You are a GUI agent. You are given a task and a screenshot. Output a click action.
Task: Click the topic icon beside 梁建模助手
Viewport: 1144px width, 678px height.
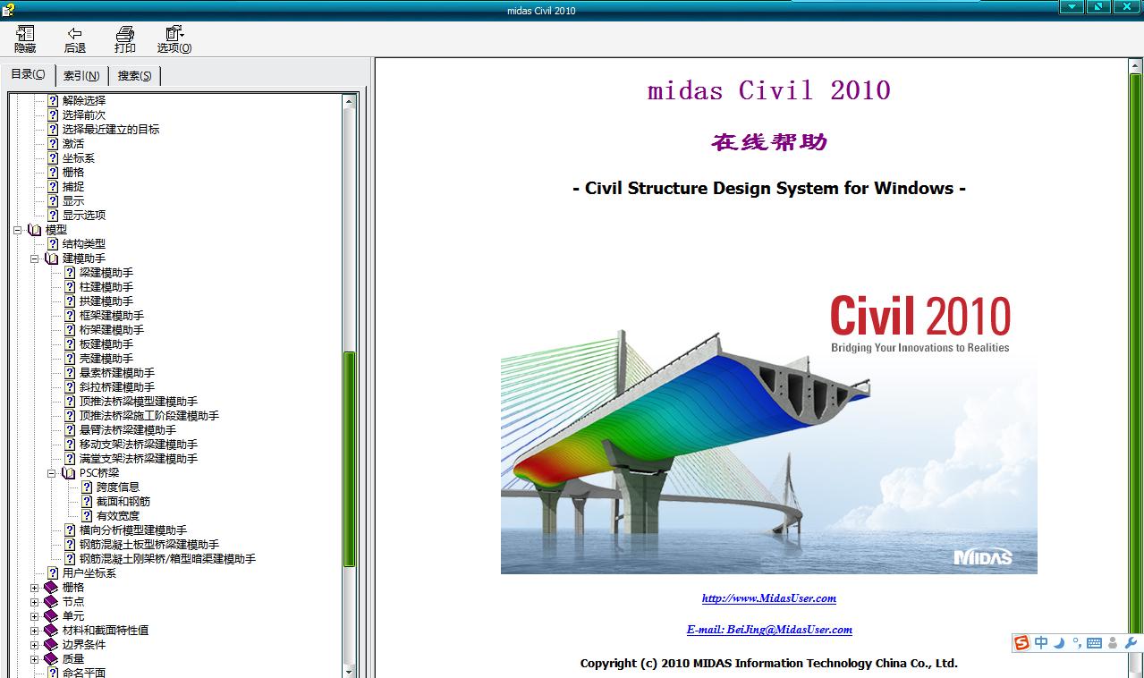70,273
